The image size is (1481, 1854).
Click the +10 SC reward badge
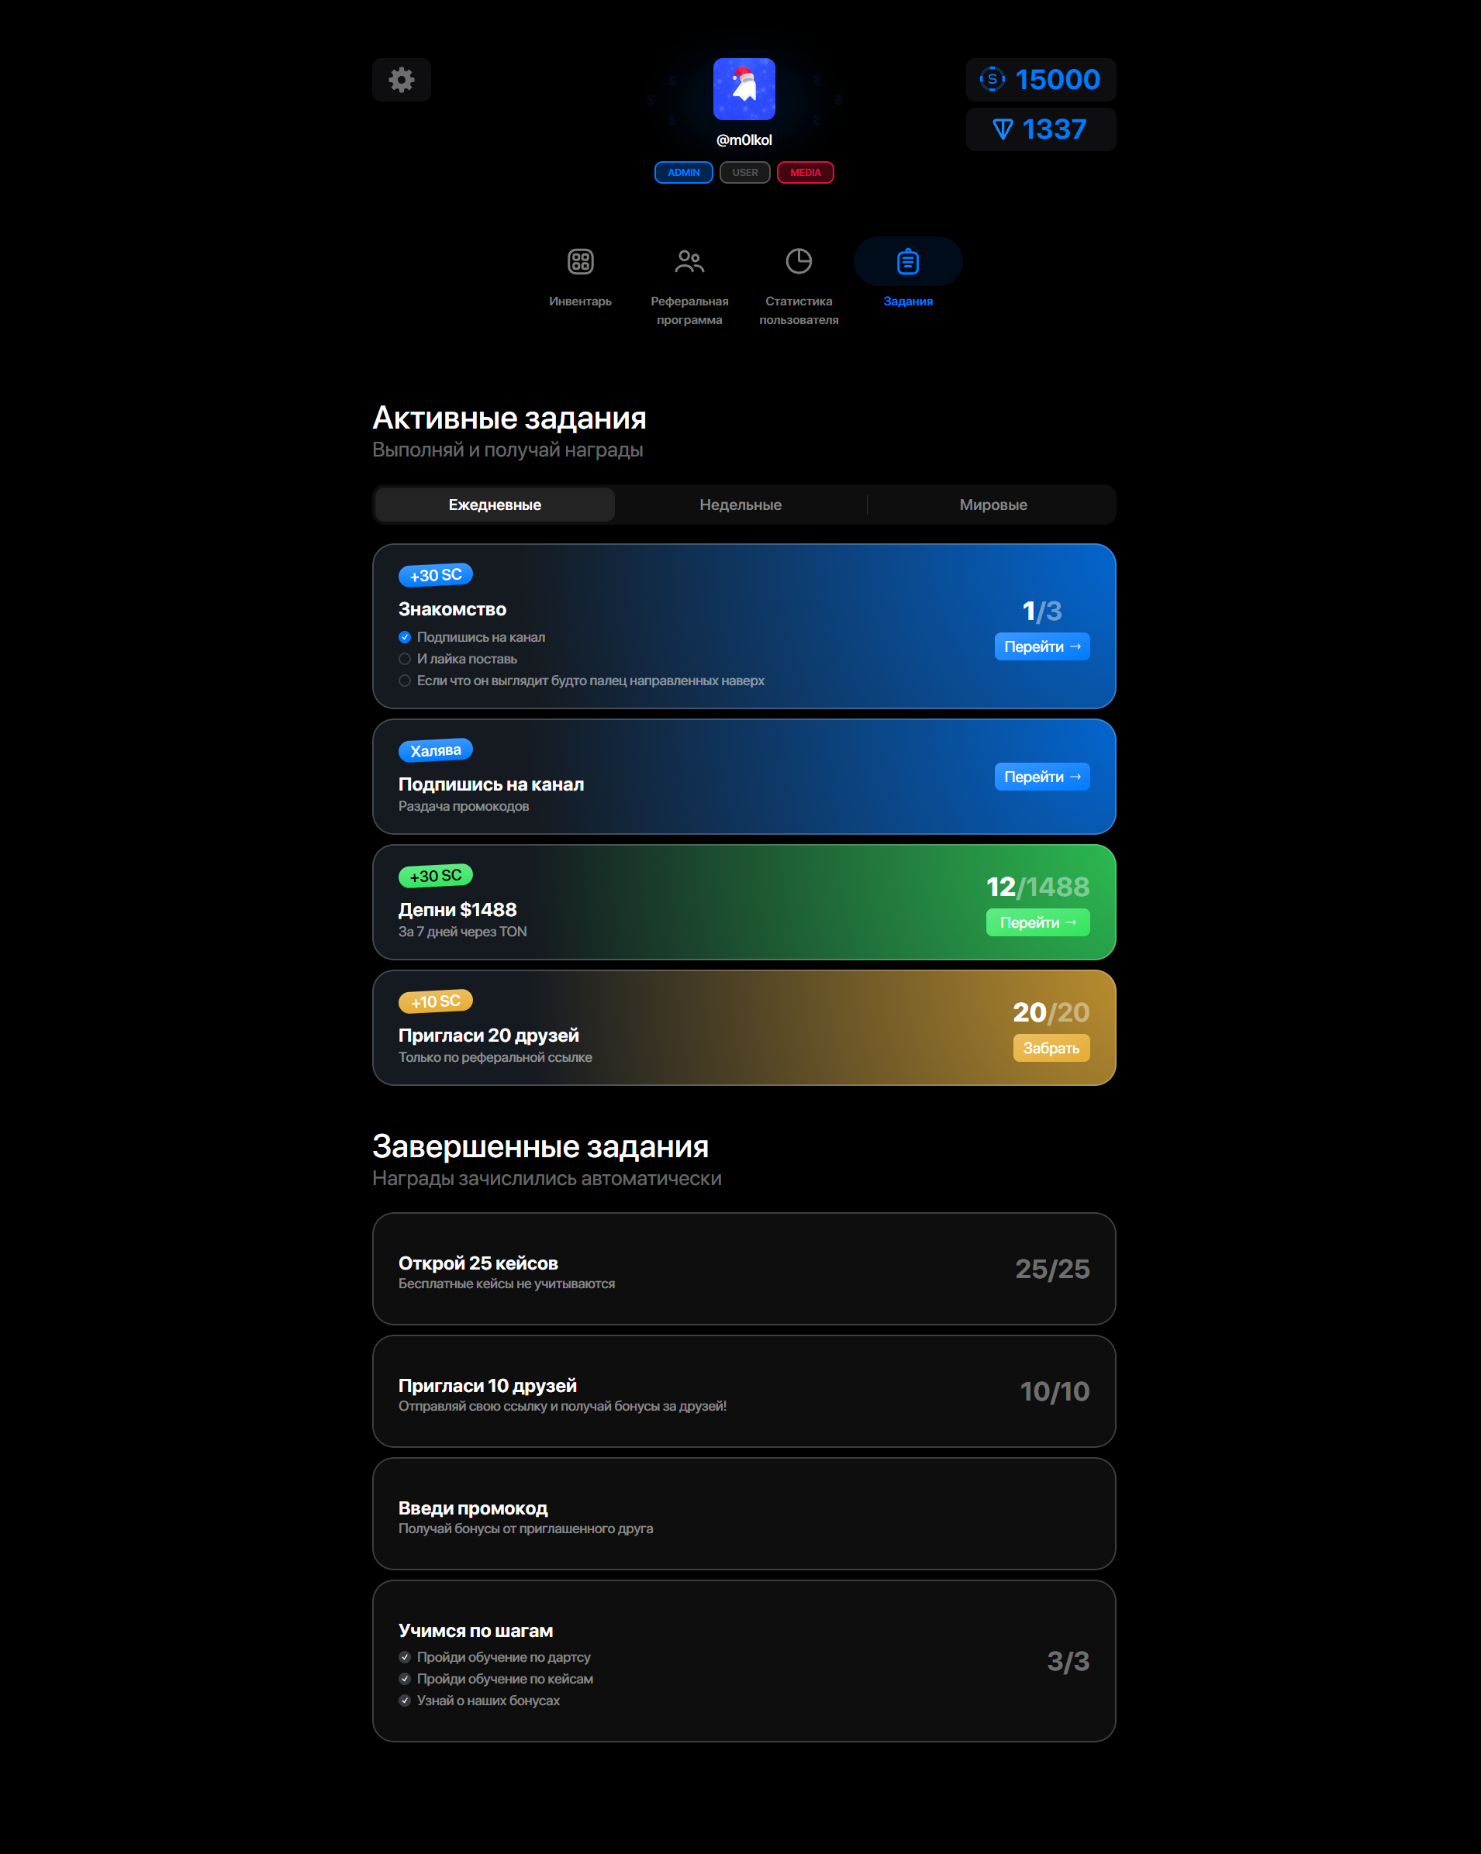tap(435, 1002)
